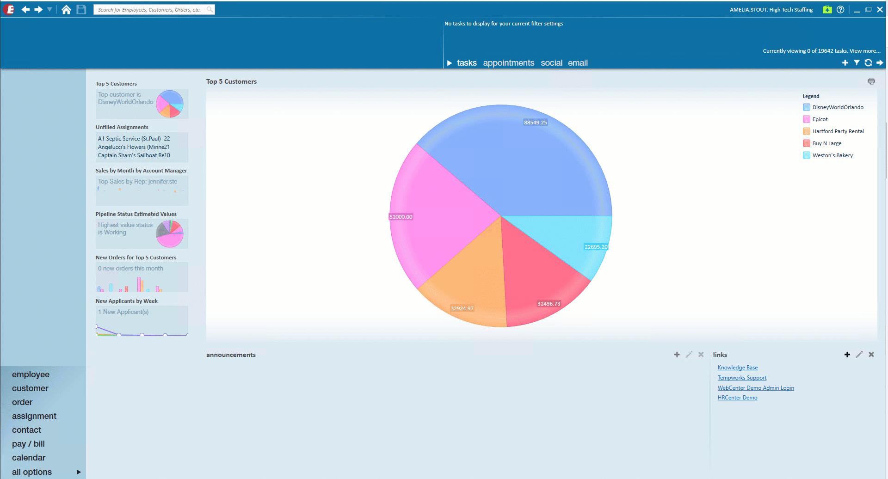This screenshot has height=479, width=888.
Task: Open the task filter funnel icon
Action: [x=857, y=63]
